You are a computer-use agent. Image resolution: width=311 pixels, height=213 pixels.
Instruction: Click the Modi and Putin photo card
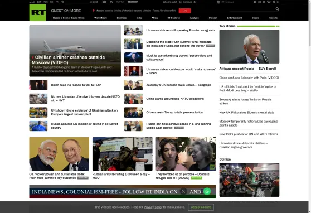59,154
